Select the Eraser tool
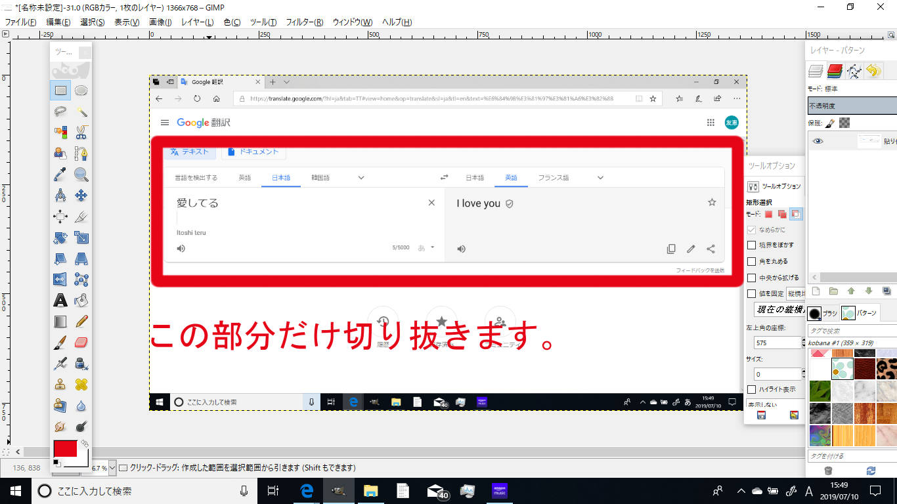 coord(81,343)
